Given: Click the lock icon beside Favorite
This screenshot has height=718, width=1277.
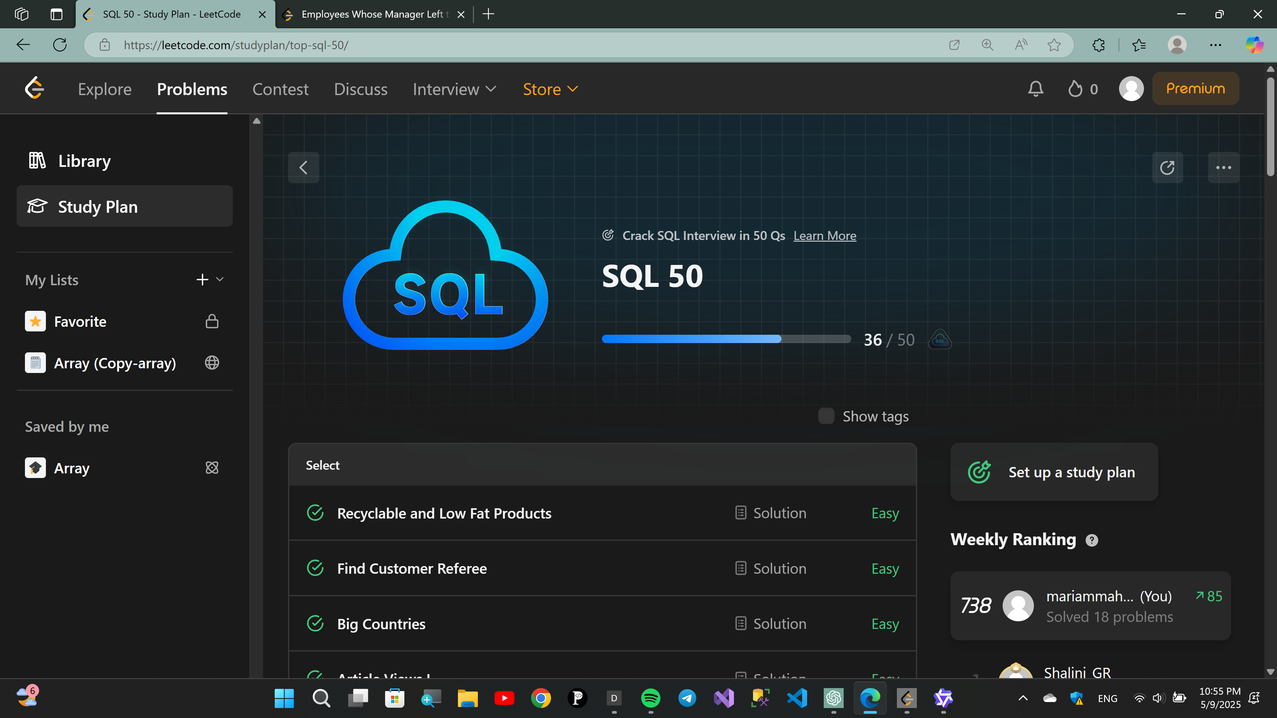Looking at the screenshot, I should [212, 321].
